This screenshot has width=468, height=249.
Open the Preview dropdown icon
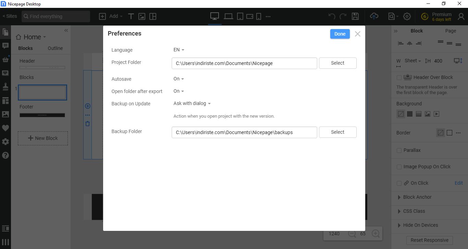pos(393,16)
